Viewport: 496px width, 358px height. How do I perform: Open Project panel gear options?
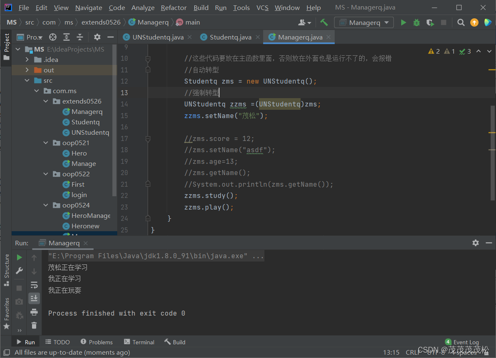97,37
